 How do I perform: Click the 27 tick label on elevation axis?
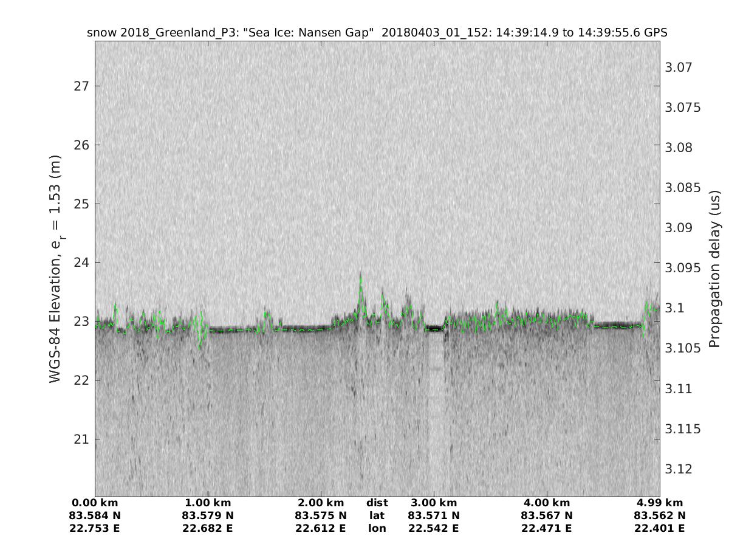point(81,86)
